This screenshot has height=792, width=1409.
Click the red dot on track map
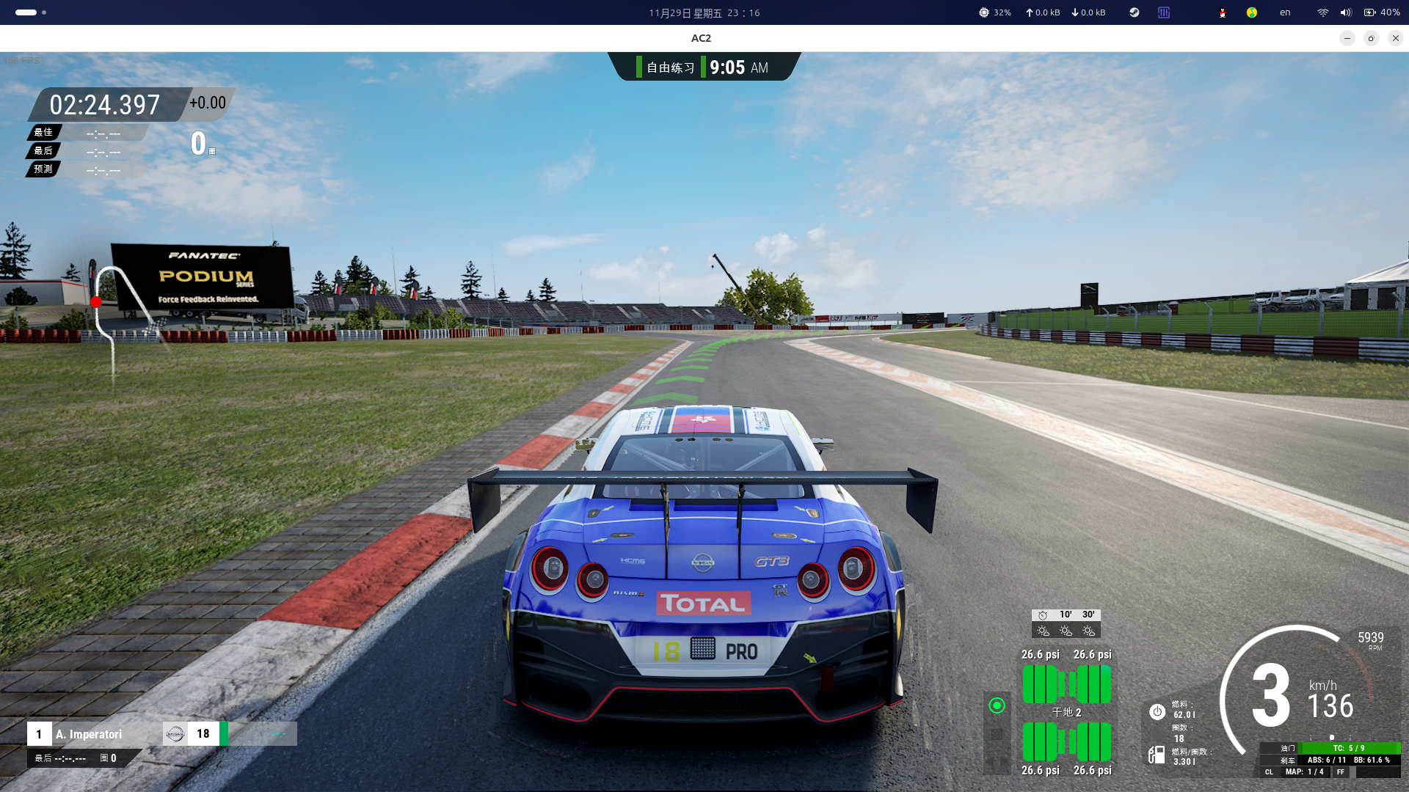point(96,302)
